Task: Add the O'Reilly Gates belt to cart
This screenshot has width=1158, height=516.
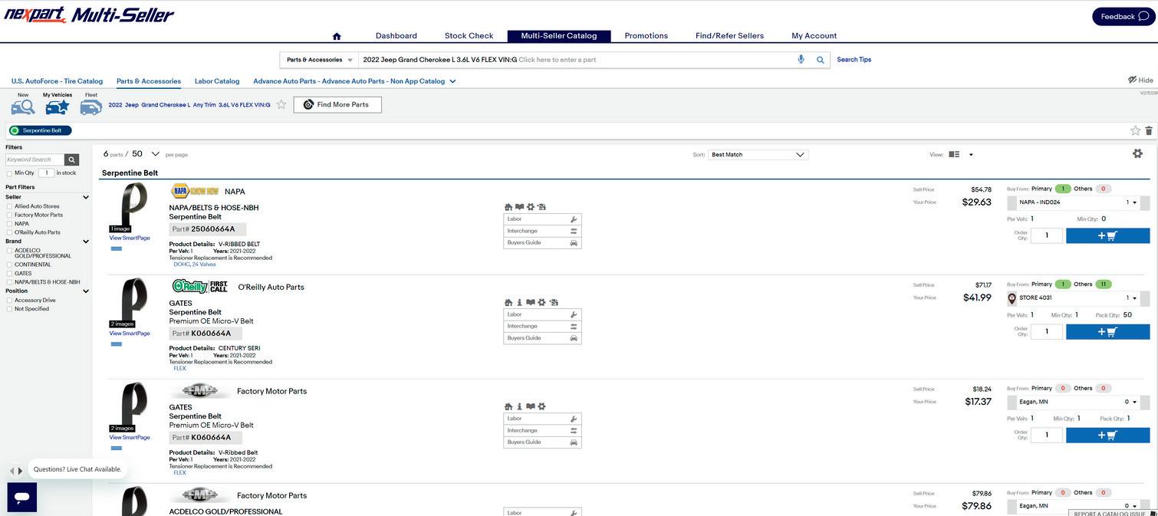Action: 1107,331
